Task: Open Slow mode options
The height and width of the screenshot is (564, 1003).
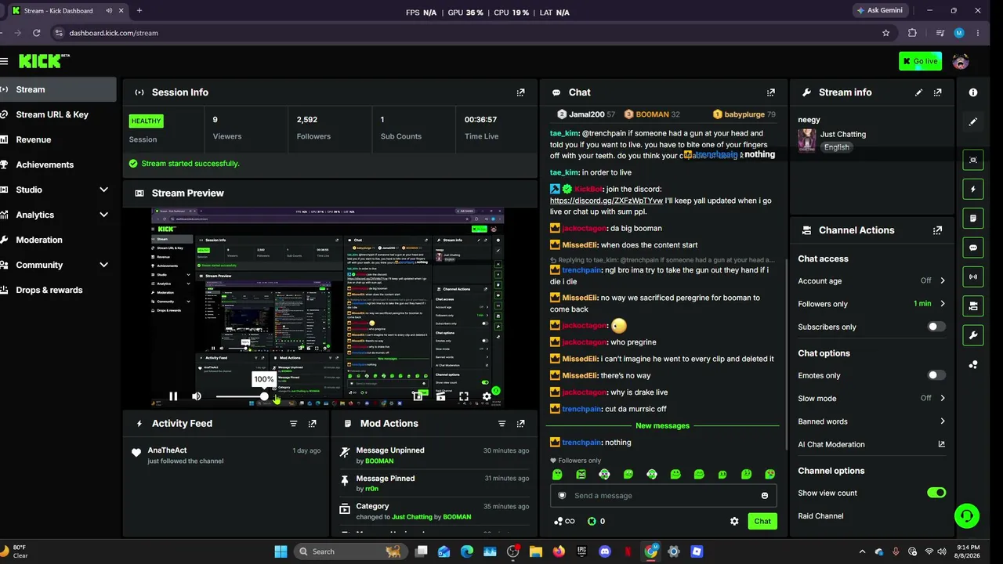Action: (871, 399)
